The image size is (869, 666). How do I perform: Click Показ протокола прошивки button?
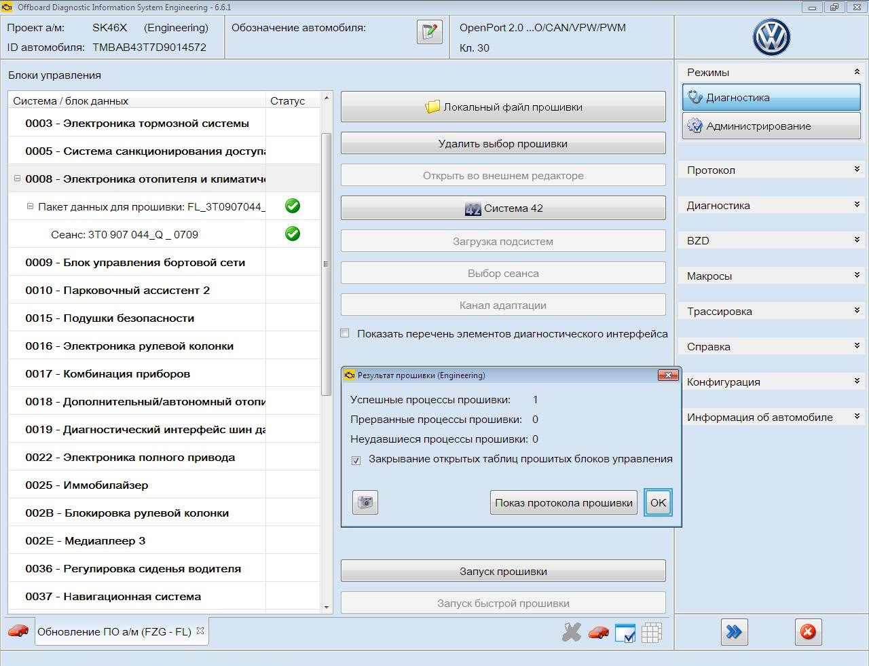click(x=563, y=502)
